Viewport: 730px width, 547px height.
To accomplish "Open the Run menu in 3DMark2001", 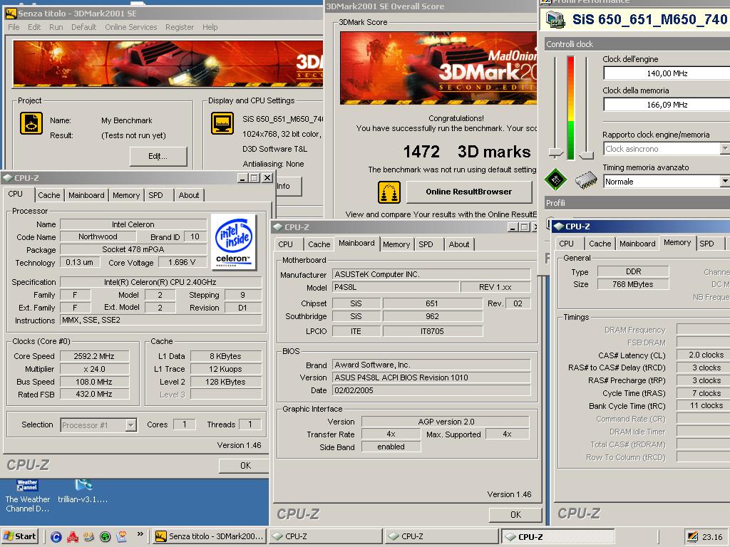I will point(56,27).
